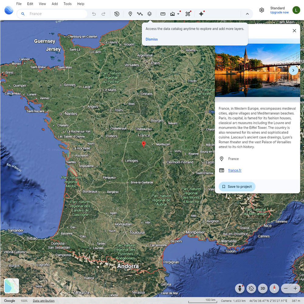The image size is (304, 304).
Task: Click the elevation profile chart icon
Action: (x=172, y=14)
